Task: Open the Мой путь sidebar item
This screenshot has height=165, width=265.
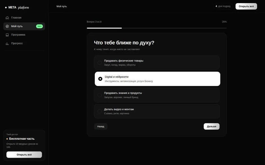Action: 24,26
